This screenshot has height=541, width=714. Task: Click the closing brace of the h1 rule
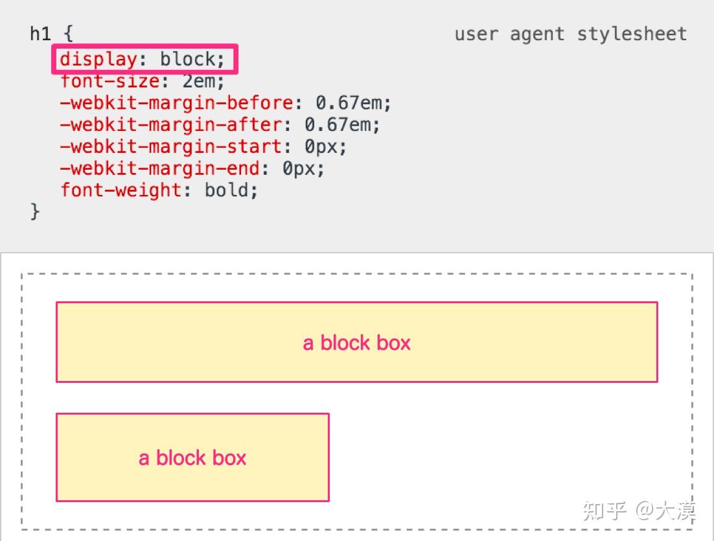pos(35,211)
